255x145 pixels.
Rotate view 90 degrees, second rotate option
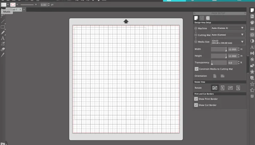223,88
